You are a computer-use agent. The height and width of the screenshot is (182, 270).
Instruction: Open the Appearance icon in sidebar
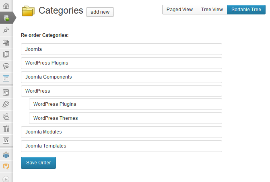click(x=6, y=93)
